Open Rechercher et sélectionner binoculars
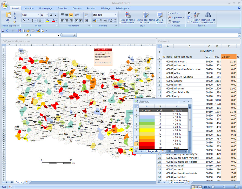242x189 pixels. [x=208, y=18]
